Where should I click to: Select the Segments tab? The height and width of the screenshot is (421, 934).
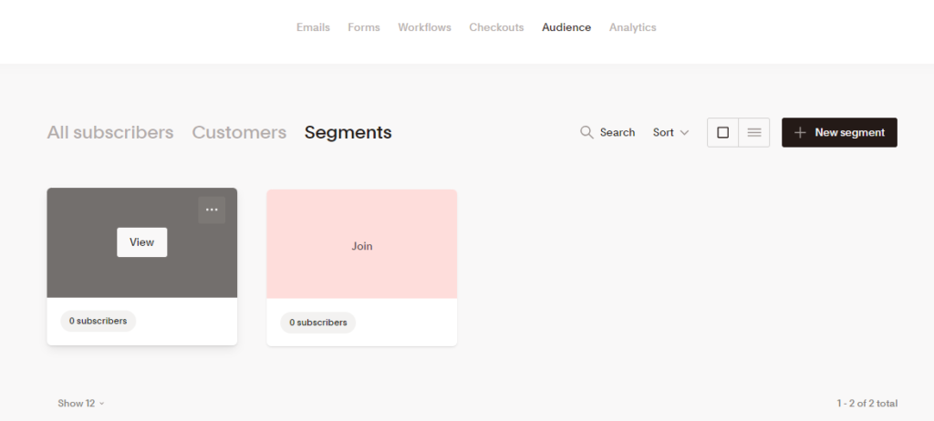click(x=348, y=132)
